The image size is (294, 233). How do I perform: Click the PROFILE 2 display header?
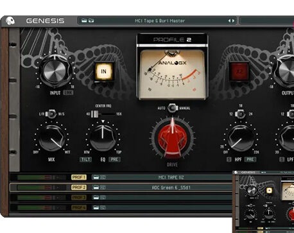coord(172,40)
